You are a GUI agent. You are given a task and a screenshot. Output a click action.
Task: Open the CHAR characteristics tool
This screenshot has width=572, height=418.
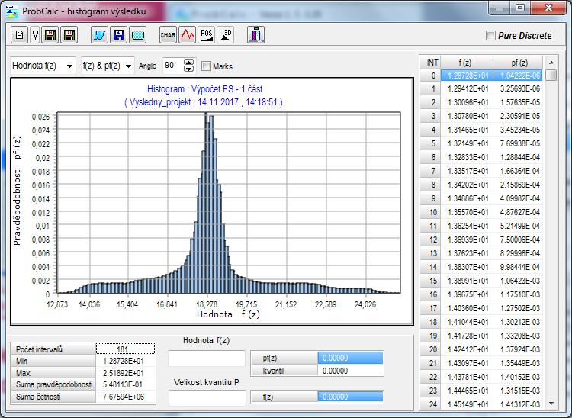tap(168, 35)
